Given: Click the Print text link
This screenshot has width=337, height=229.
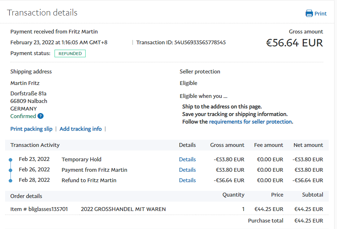Looking at the screenshot, I should (320, 14).
